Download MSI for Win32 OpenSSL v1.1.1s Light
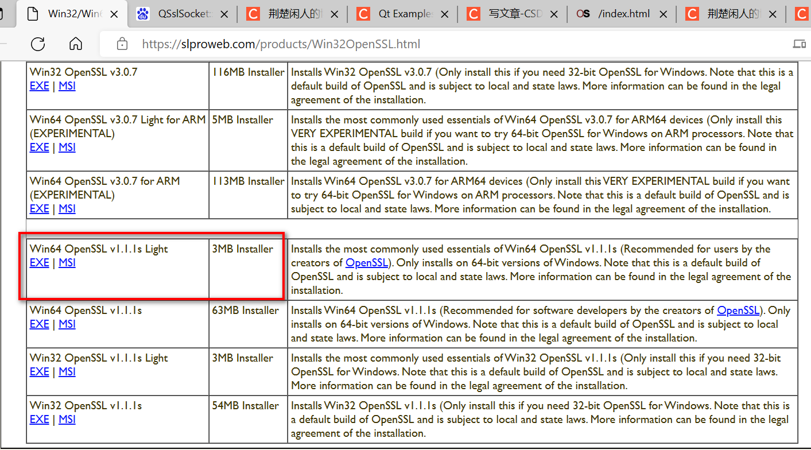811x450 pixels. coord(67,372)
